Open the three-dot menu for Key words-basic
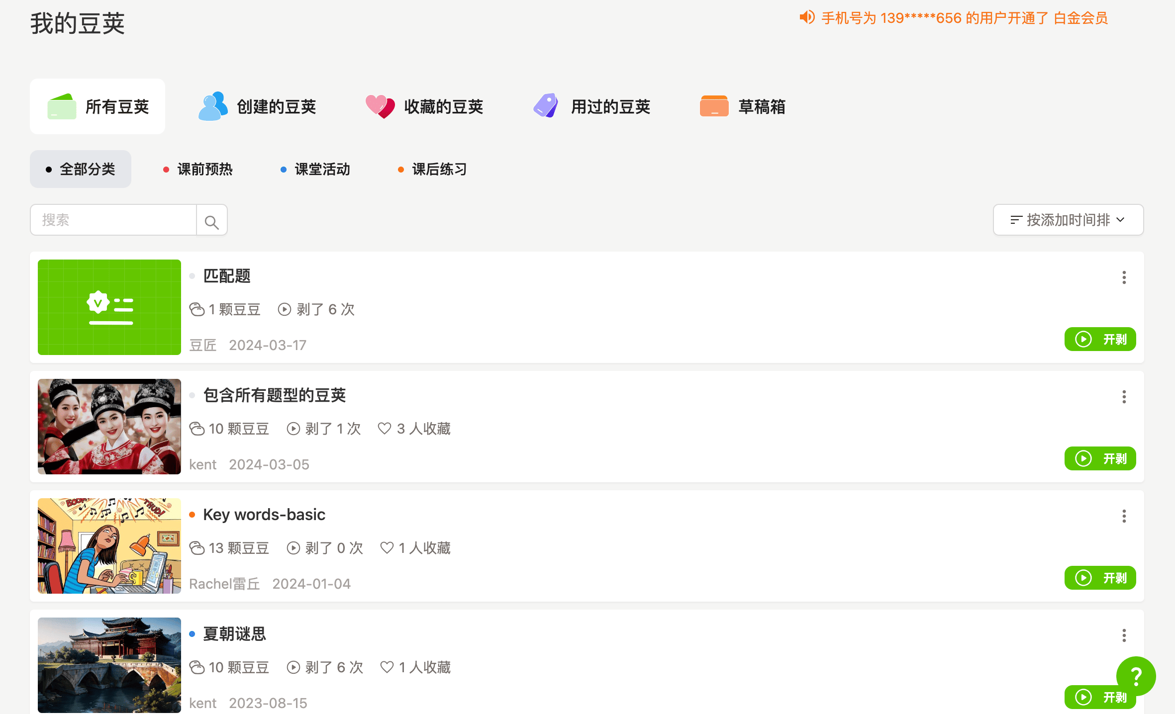The width and height of the screenshot is (1175, 714). coord(1124,516)
